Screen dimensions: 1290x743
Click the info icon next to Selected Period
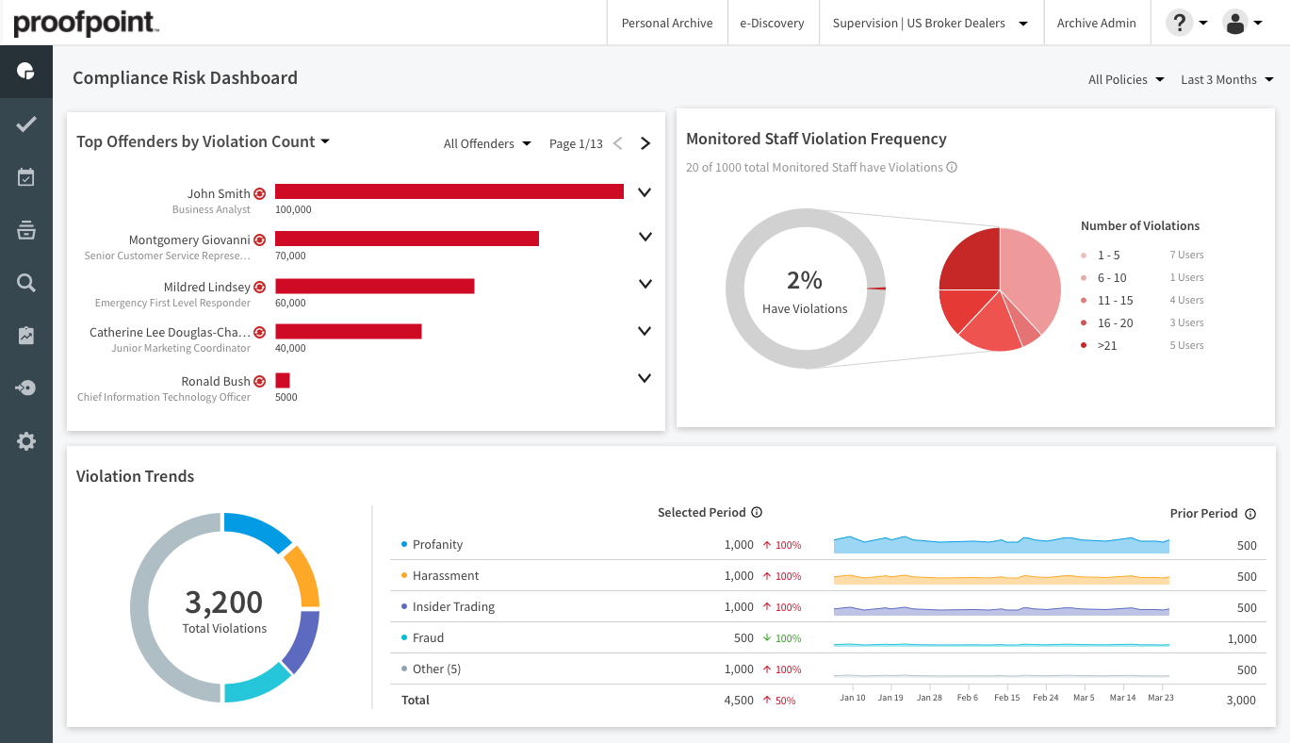coord(757,512)
